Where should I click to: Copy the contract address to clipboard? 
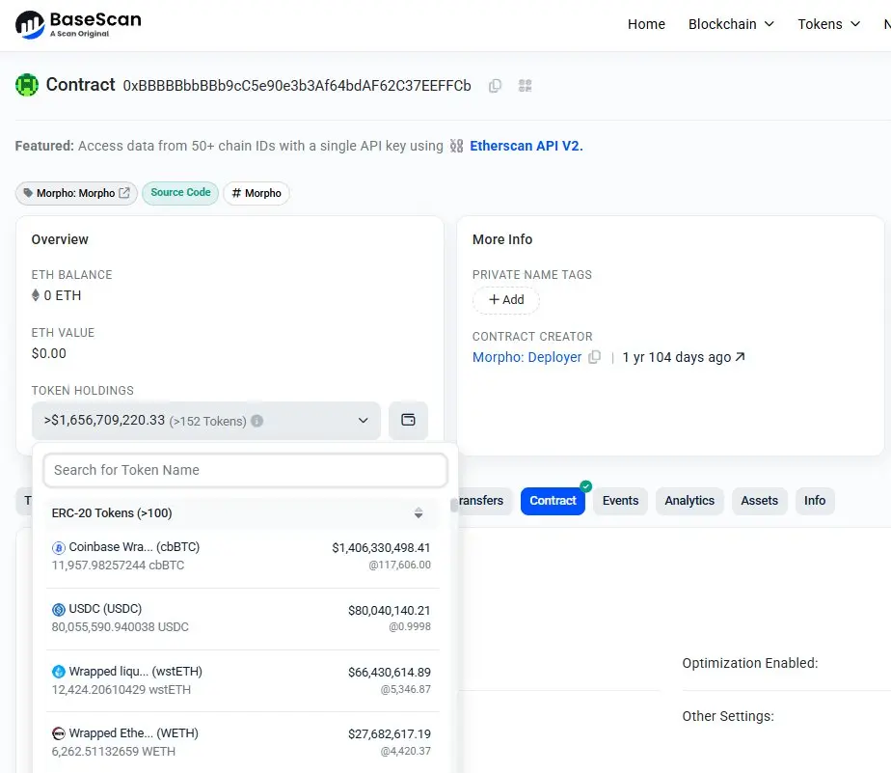click(x=495, y=85)
